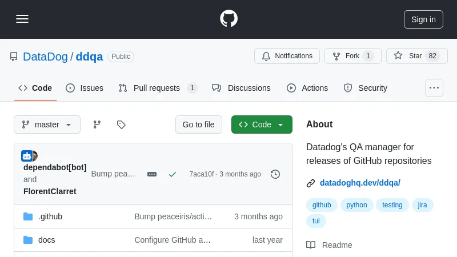Click the dependabot avatar
Viewport: 457px width, 257px height.
[x=26, y=156]
